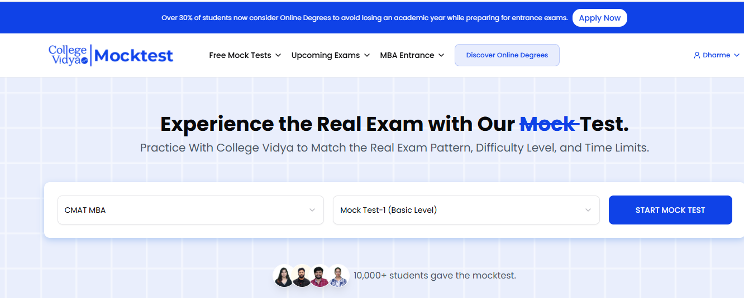This screenshot has width=744, height=298.
Task: Click the arrow inside CMAT MBA selector
Action: coord(312,210)
